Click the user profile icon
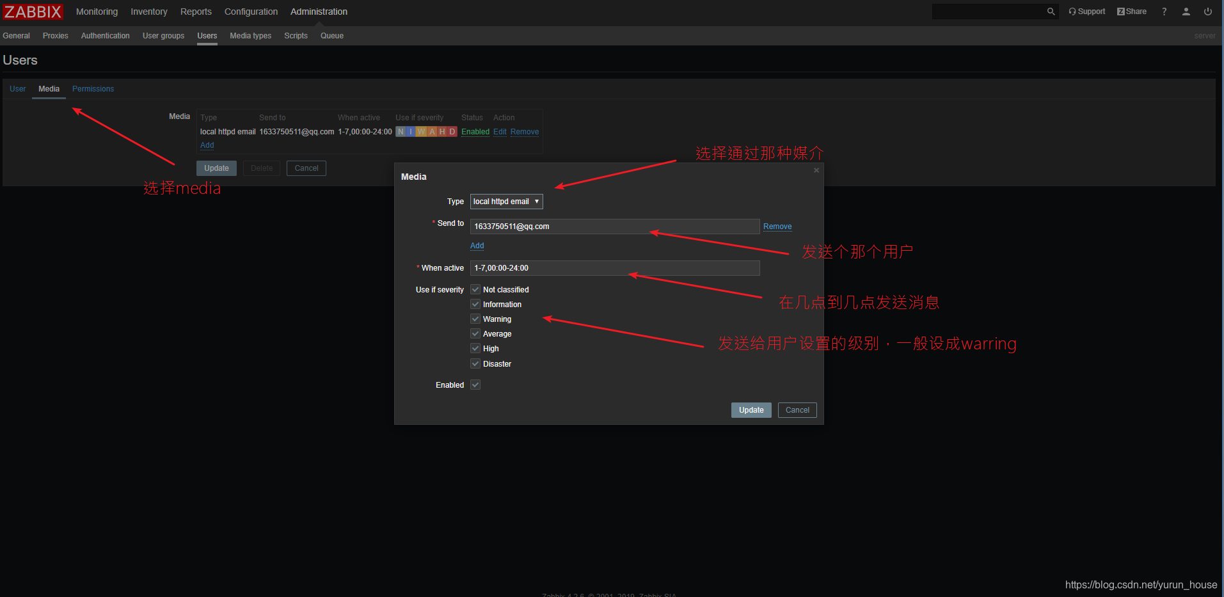Viewport: 1224px width, 597px height. [x=1186, y=11]
